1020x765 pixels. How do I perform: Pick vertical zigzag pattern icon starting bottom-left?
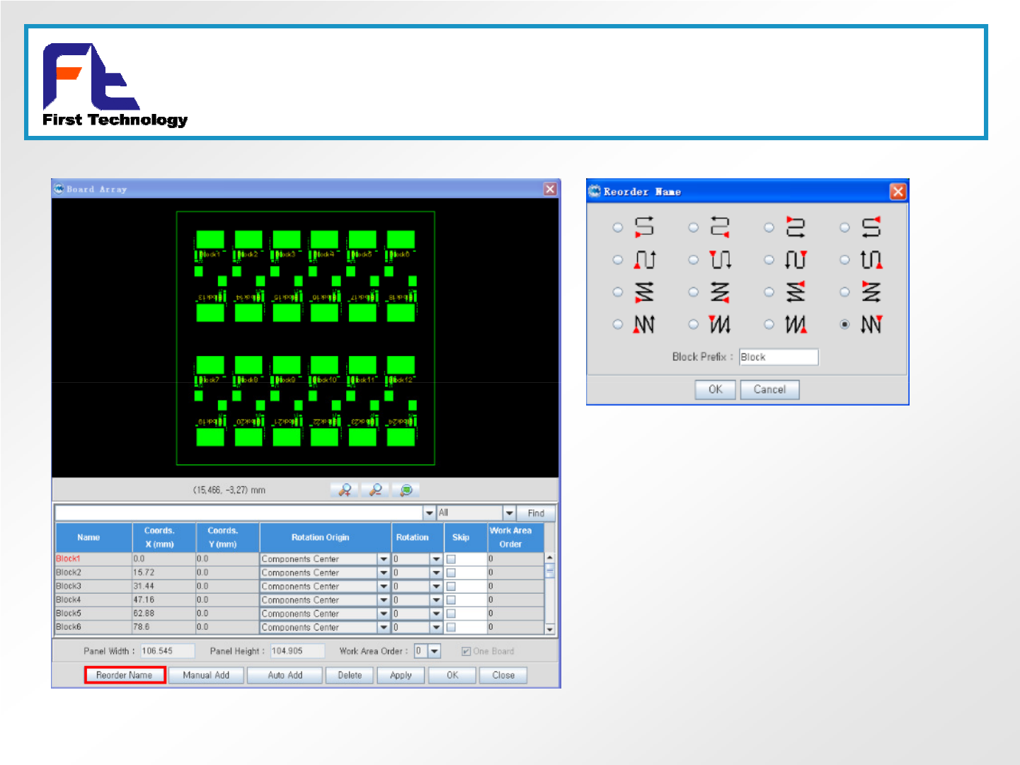click(644, 324)
